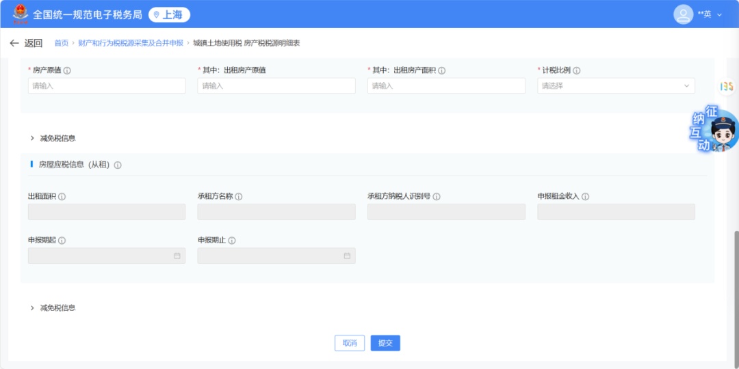Click into the 房产原值 input field
The width and height of the screenshot is (739, 369).
coord(107,86)
